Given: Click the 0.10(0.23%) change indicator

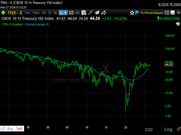Looking at the screenshot, I should pyautogui.click(x=168, y=18).
